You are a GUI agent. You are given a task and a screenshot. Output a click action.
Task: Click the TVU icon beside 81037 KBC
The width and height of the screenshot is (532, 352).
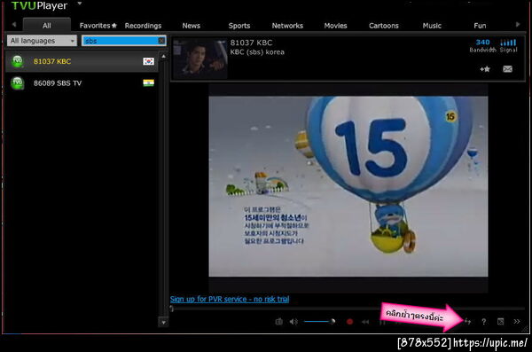pyautogui.click(x=18, y=61)
